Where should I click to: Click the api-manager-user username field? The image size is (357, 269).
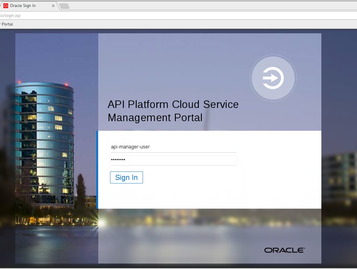pos(173,147)
